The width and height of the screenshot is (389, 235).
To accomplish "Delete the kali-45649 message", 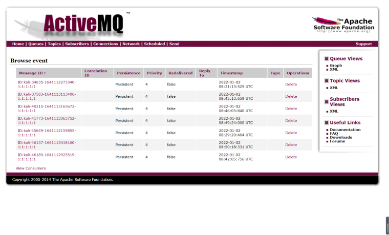I will (x=291, y=133).
